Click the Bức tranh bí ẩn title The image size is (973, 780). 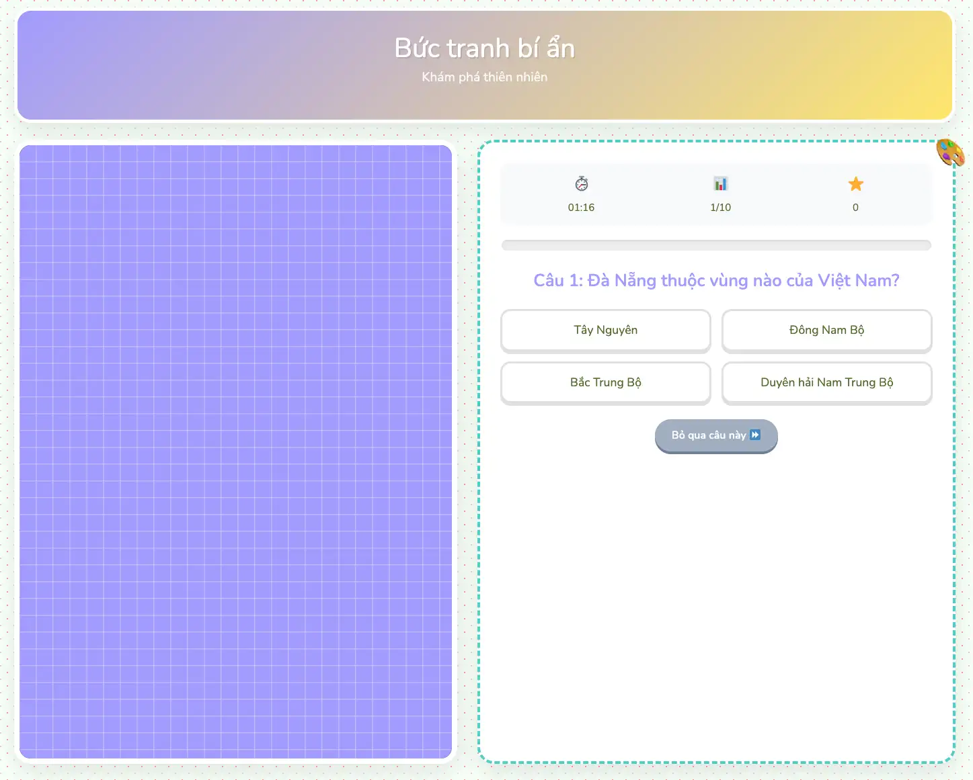484,48
